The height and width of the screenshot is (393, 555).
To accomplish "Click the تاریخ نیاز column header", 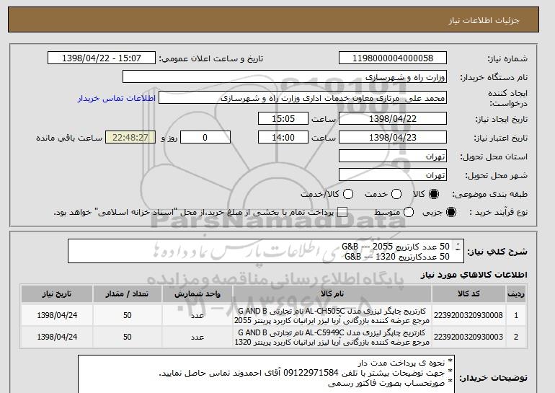I will pyautogui.click(x=57, y=294).
